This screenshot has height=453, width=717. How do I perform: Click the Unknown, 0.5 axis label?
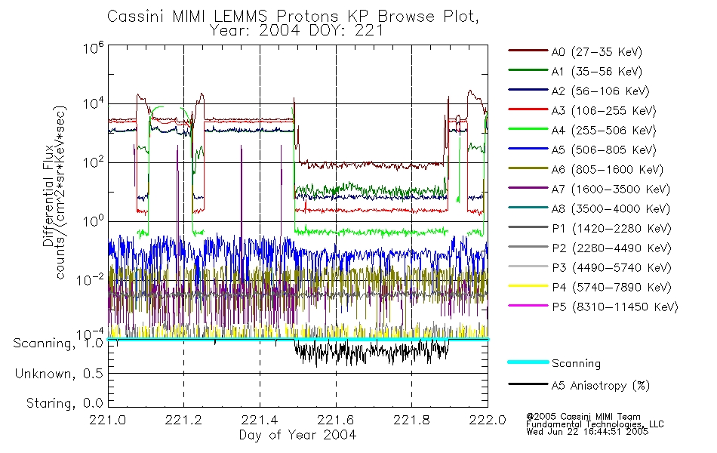59,374
